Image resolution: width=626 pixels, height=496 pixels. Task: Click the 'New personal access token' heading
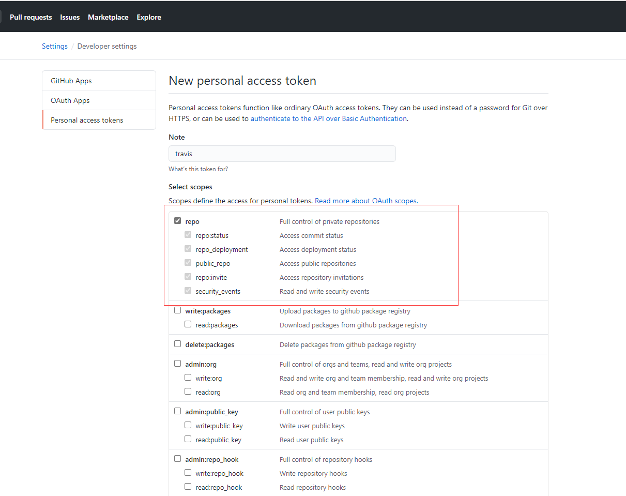pos(242,81)
